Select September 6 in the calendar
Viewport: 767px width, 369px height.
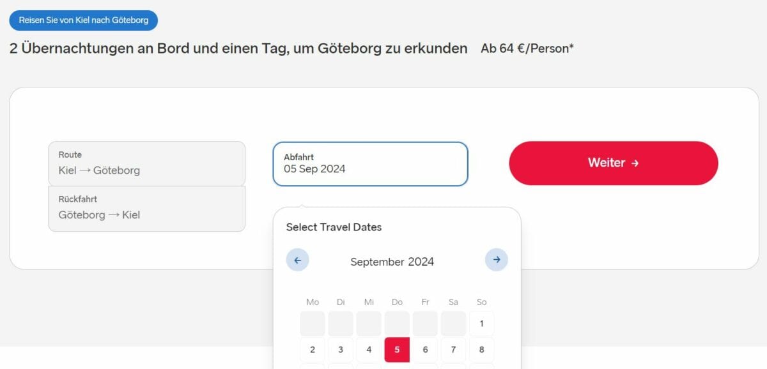425,349
